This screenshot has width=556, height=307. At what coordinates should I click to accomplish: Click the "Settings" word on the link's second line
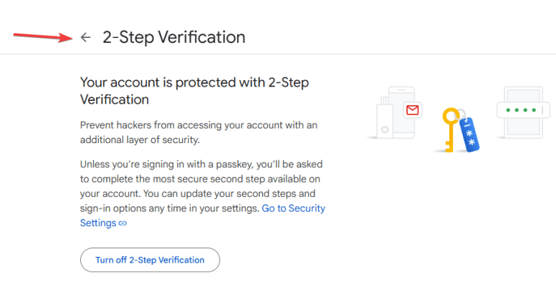[x=98, y=223]
